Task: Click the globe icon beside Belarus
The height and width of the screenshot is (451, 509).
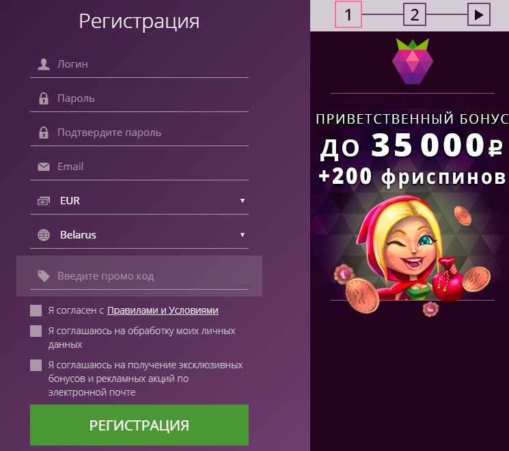Action: point(44,235)
